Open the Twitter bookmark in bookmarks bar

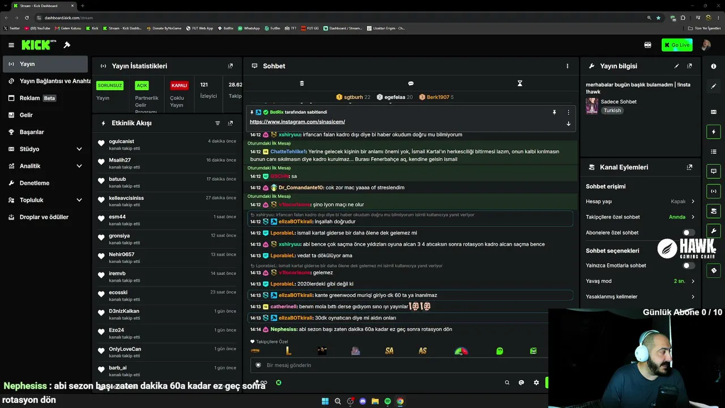point(12,28)
